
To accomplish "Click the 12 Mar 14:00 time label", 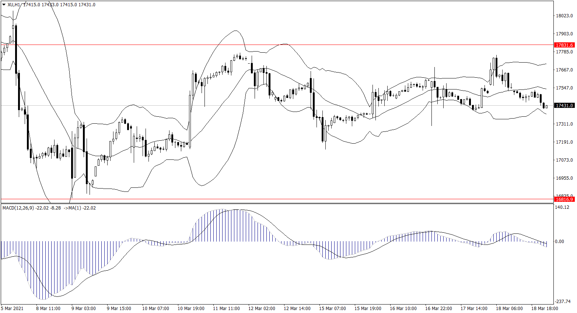I will [297, 309].
